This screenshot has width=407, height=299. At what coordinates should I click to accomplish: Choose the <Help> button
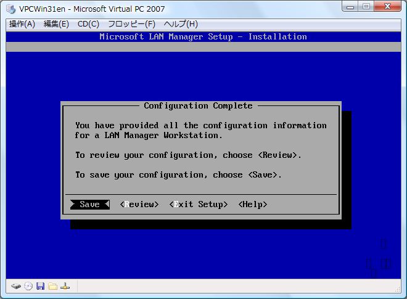(253, 205)
